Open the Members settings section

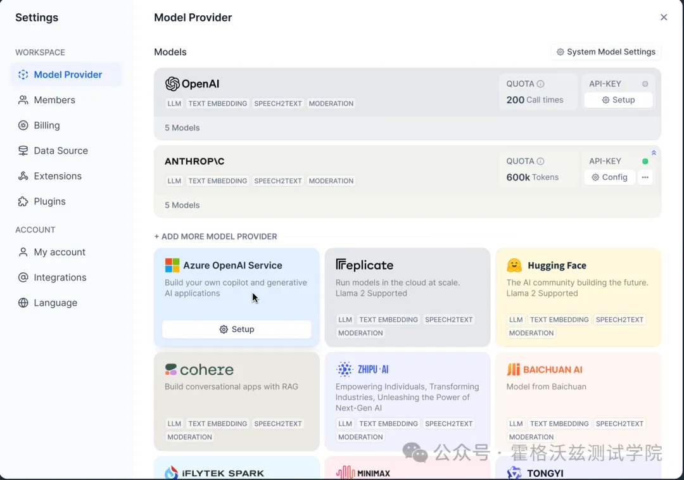coord(66,100)
